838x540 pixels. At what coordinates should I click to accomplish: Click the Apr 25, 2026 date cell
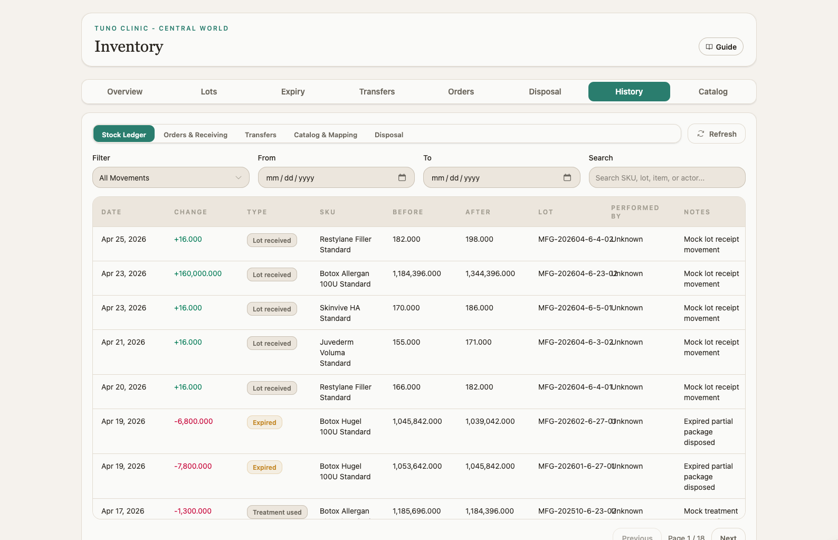(x=123, y=239)
